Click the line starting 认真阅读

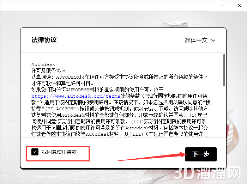point(120,77)
